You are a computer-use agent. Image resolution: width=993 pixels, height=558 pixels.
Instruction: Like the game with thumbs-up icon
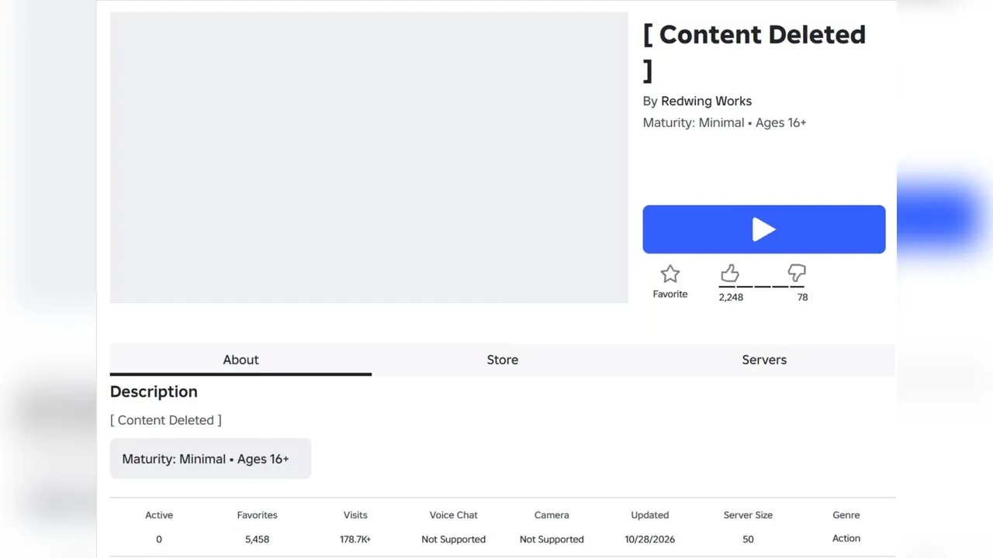[x=730, y=273]
